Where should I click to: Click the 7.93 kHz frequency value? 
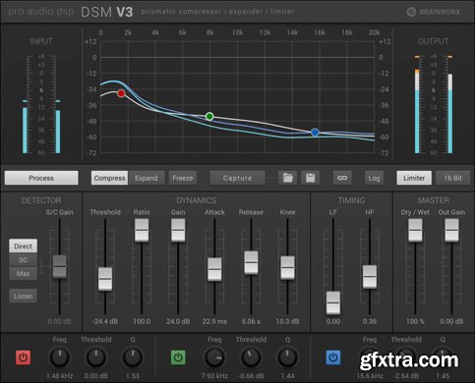[214, 376]
